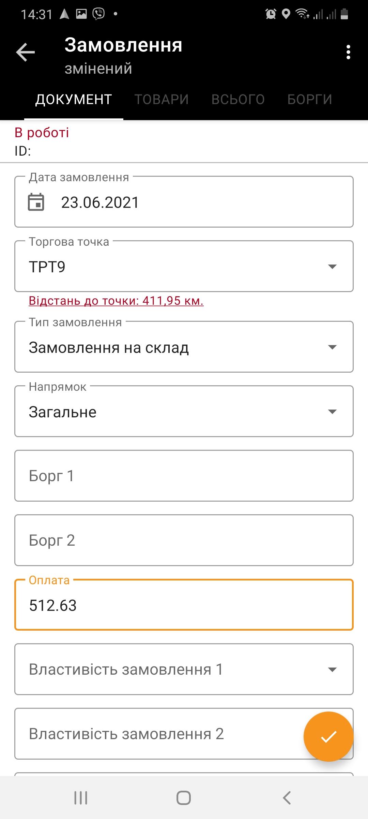Tap the Відстань до точки link
Screen dimensions: 368x819
(116, 301)
